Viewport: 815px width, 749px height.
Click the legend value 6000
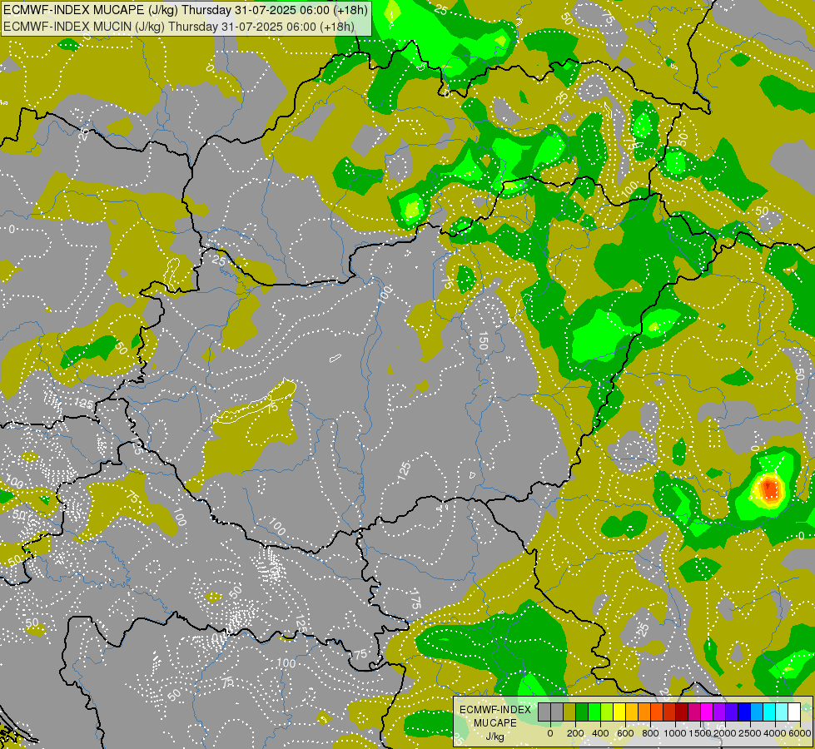801,733
